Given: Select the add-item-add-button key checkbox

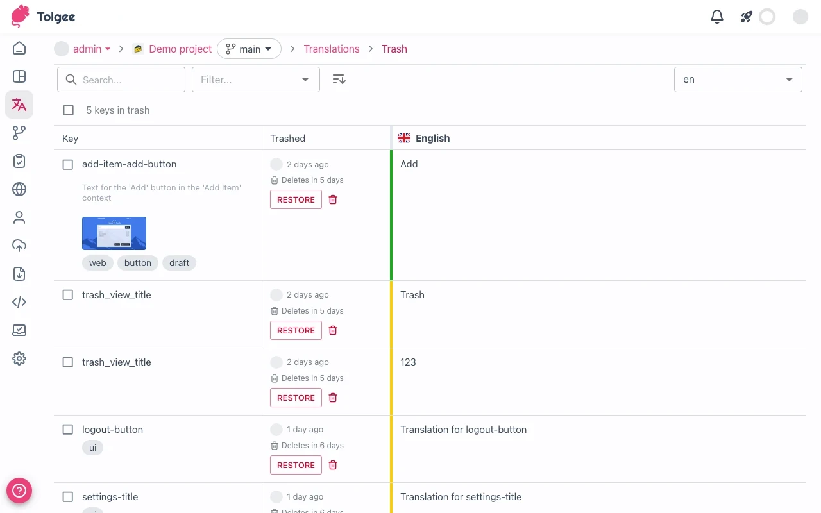Looking at the screenshot, I should (68, 164).
